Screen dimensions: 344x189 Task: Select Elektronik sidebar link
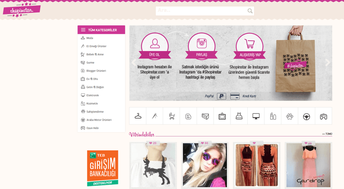point(90,95)
